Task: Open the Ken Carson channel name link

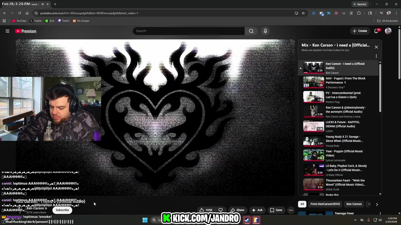Action: point(35,208)
